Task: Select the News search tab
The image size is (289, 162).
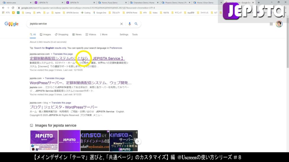Action: click(x=77, y=35)
